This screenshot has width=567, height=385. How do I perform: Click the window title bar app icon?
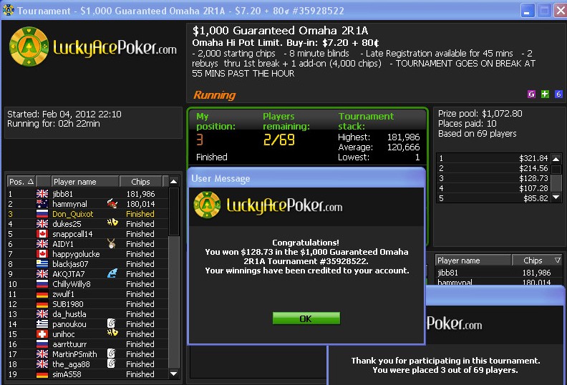(x=8, y=11)
